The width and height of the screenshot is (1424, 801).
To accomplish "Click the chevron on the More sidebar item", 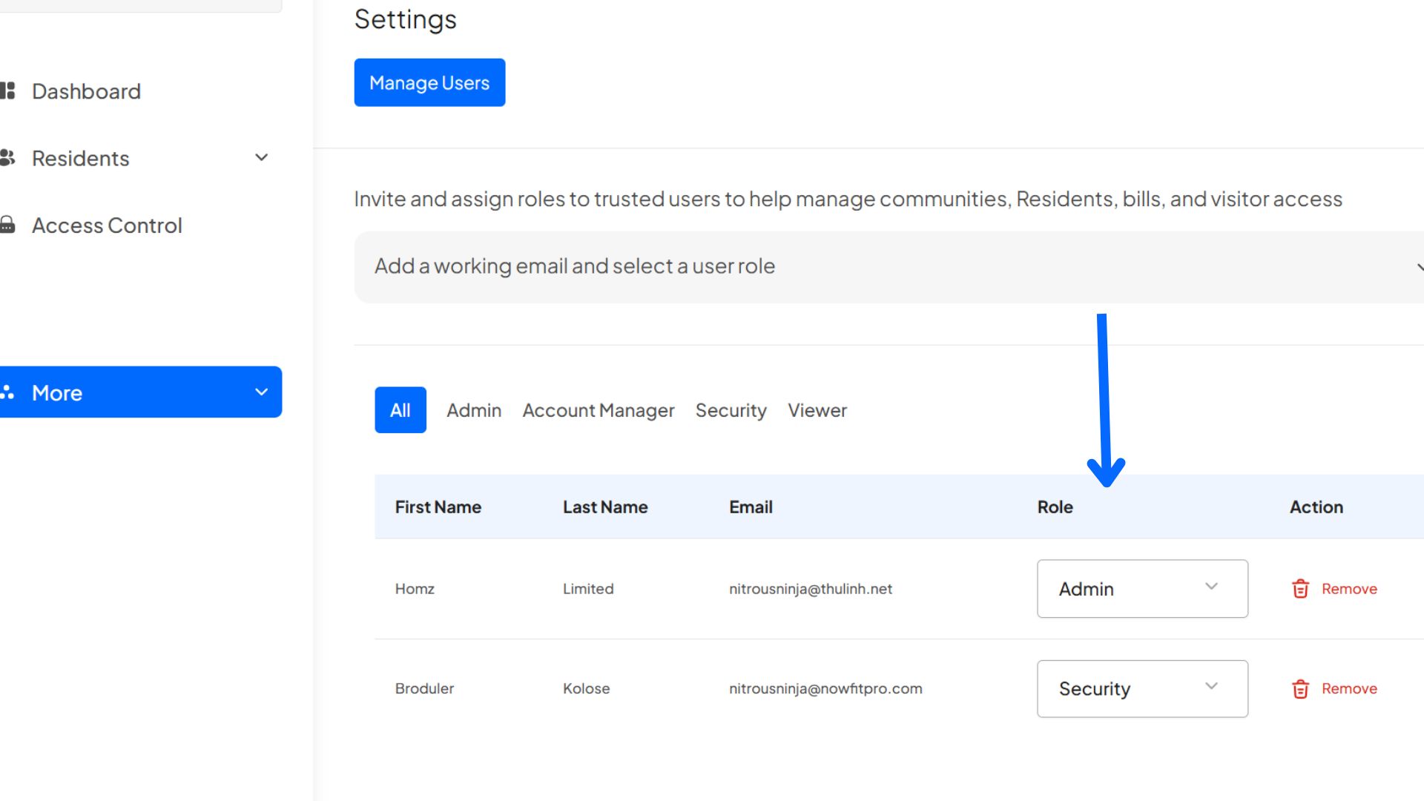I will coord(260,392).
